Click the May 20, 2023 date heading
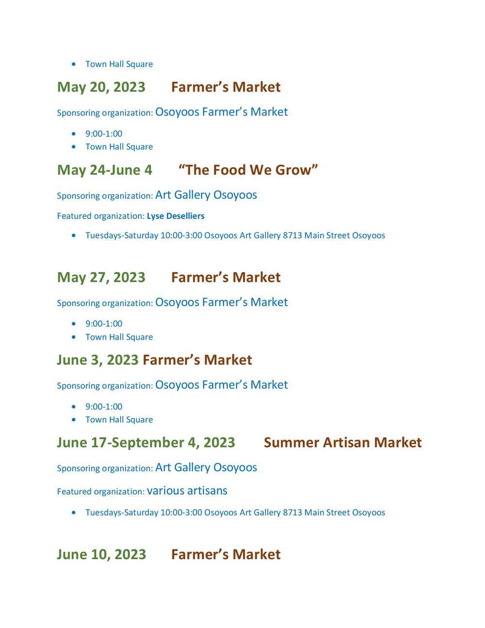Image resolution: width=485 pixels, height=628 pixels. 101,87
